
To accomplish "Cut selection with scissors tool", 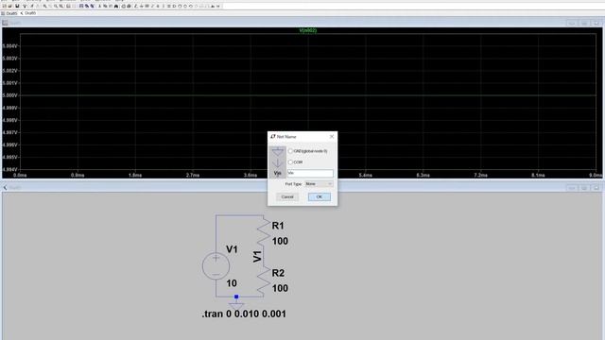I will [x=99, y=7].
